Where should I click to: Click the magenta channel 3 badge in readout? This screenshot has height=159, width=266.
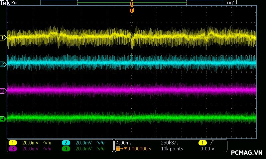coord(13,149)
